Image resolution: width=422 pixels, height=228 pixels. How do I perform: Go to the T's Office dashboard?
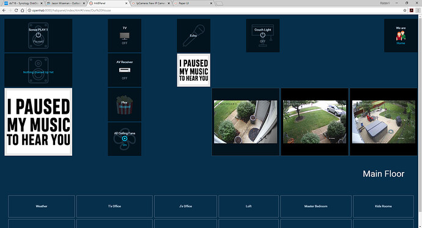point(114,206)
